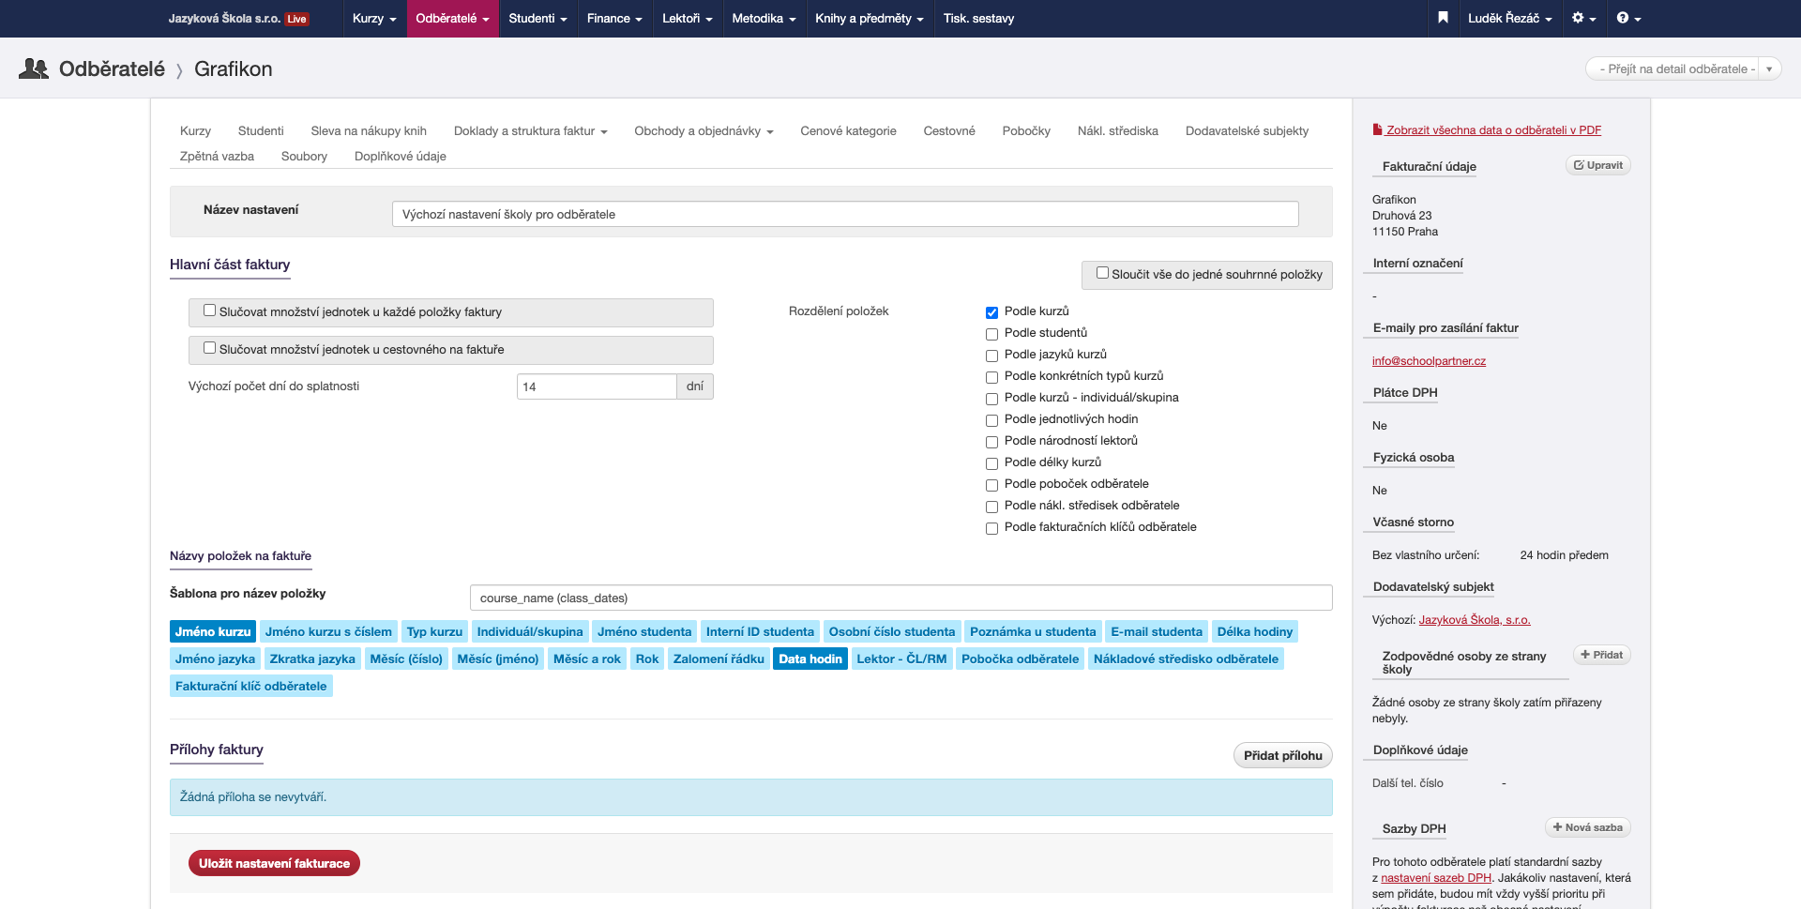The width and height of the screenshot is (1801, 909).
Task: Click the Odběratelé people icon in header
Action: click(34, 68)
